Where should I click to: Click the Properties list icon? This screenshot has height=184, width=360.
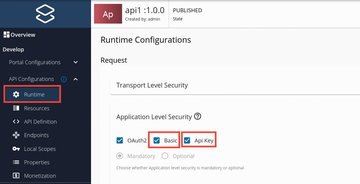point(16,162)
